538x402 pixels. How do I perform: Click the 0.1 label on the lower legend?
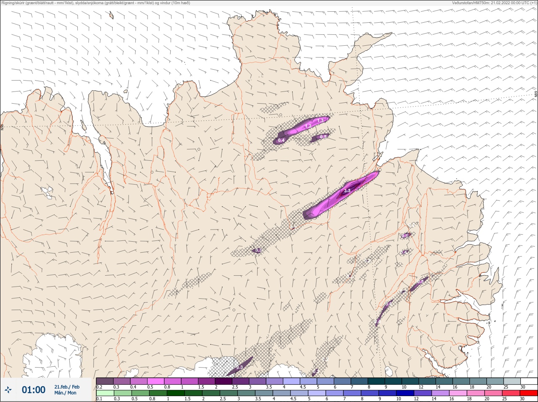tap(99, 399)
